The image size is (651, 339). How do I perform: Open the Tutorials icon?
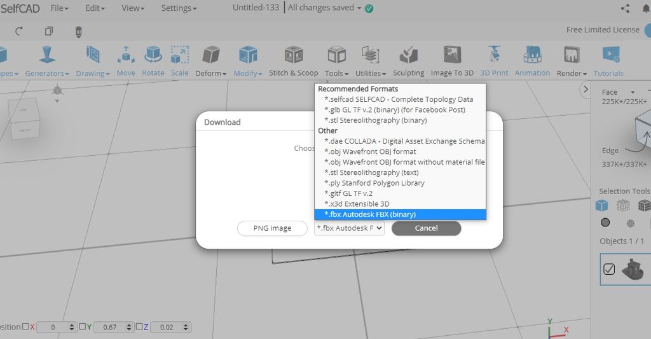[608, 62]
